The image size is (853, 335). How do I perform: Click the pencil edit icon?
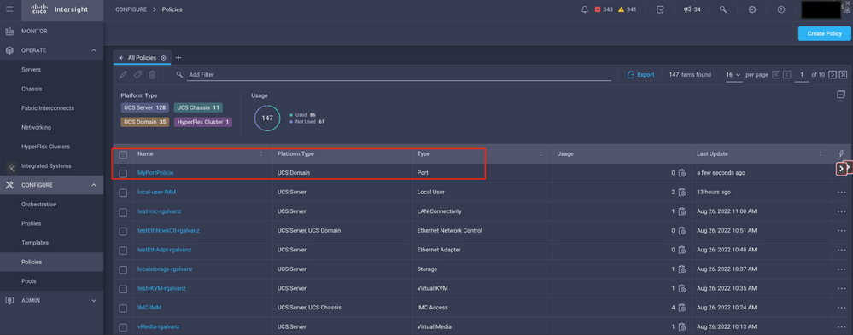coord(124,74)
